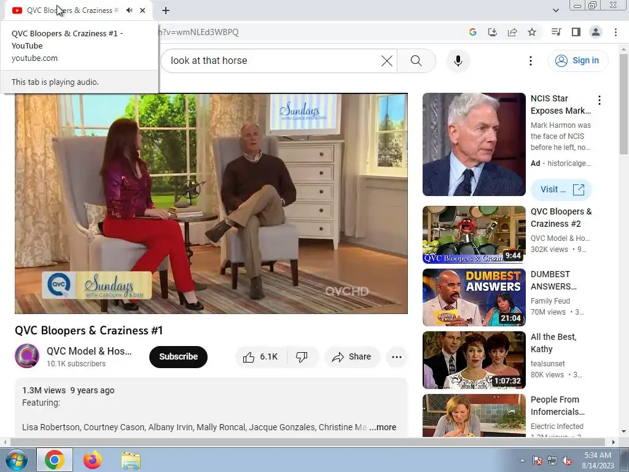Like the video (6.1K)
The width and height of the screenshot is (629, 472).
point(260,357)
